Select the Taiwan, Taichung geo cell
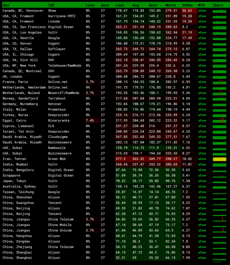The image size is (230, 265). (18, 192)
